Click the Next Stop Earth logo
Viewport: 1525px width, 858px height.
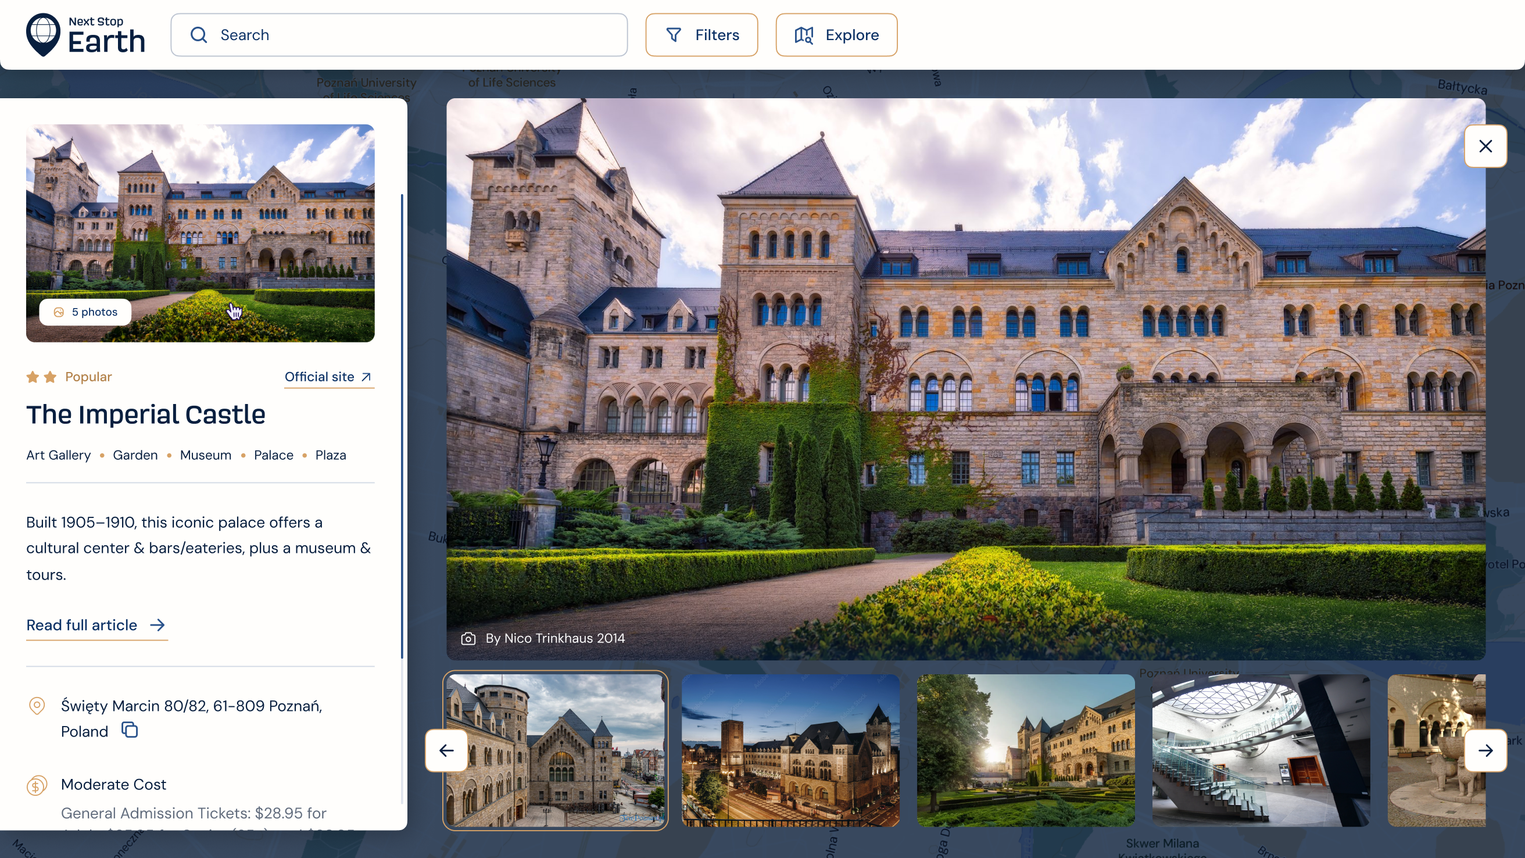[x=86, y=35]
